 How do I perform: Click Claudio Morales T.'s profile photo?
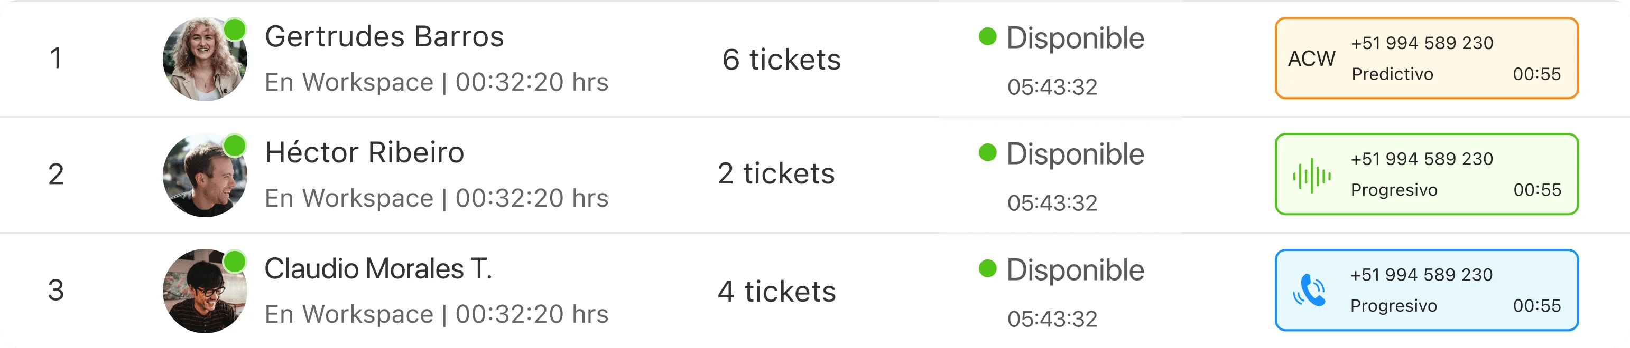204,291
